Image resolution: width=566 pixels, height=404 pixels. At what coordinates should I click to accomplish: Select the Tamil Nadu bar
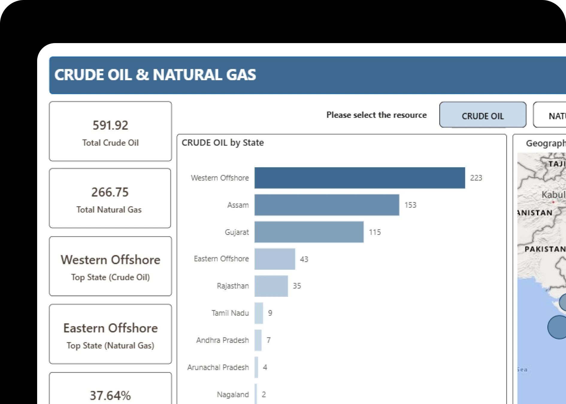tap(259, 313)
